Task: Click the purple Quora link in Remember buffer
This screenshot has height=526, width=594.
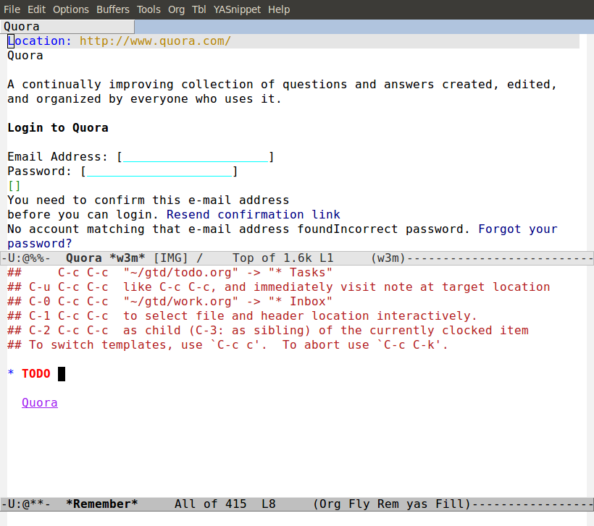Action: click(40, 402)
